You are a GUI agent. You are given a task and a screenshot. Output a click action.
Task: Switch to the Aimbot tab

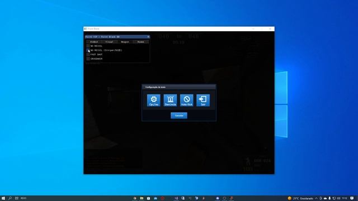[x=94, y=42]
